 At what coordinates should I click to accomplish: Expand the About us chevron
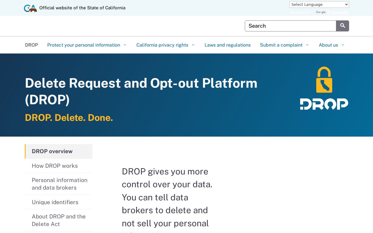coord(343,45)
